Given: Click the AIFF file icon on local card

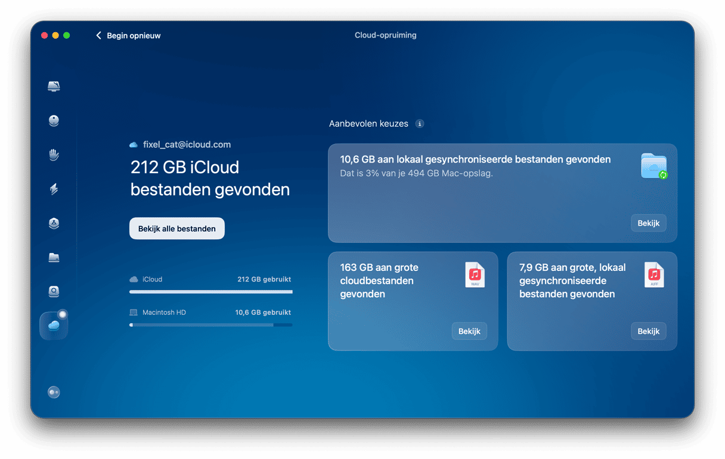Looking at the screenshot, I should coord(653,275).
